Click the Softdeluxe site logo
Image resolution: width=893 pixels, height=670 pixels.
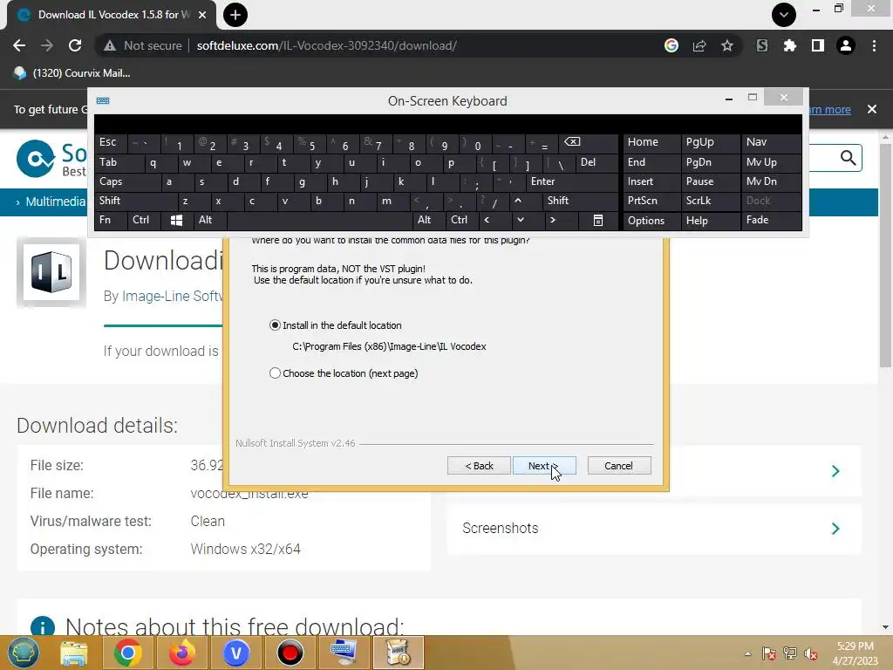pyautogui.click(x=51, y=159)
